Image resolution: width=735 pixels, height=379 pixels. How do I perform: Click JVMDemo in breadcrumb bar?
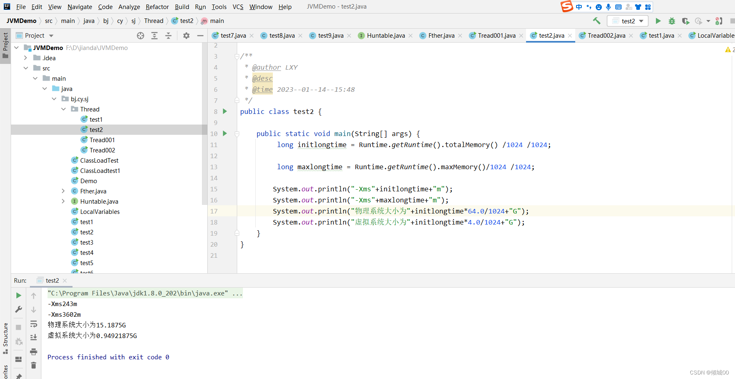tap(21, 21)
